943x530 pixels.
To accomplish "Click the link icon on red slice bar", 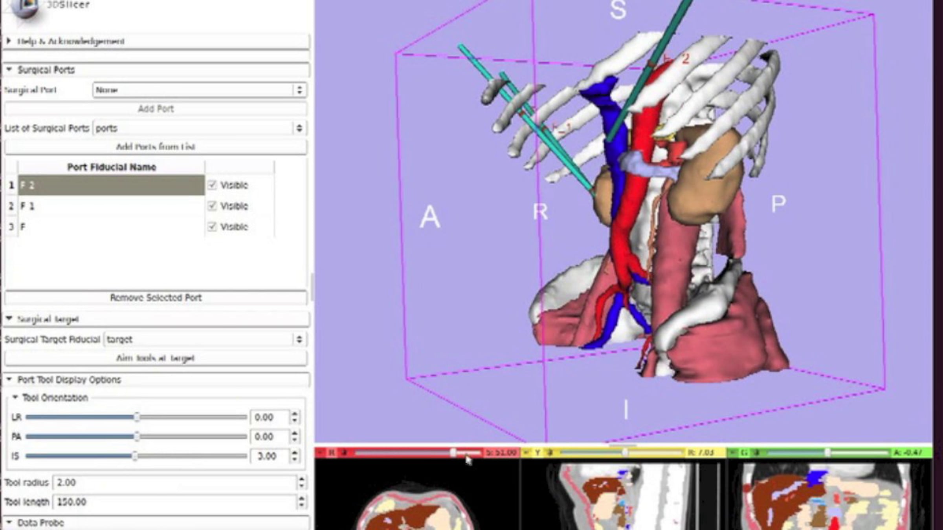I will coord(344,453).
